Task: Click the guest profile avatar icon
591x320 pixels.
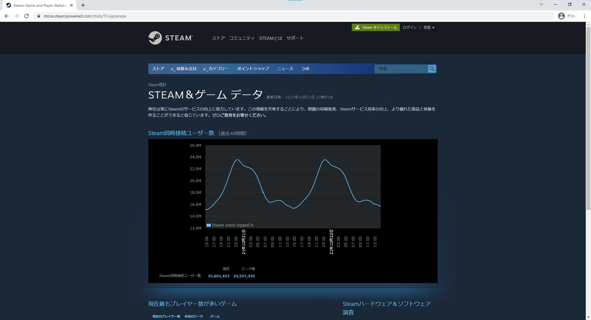Action: 561,16
